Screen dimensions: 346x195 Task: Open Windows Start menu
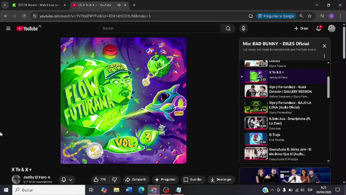6,190
